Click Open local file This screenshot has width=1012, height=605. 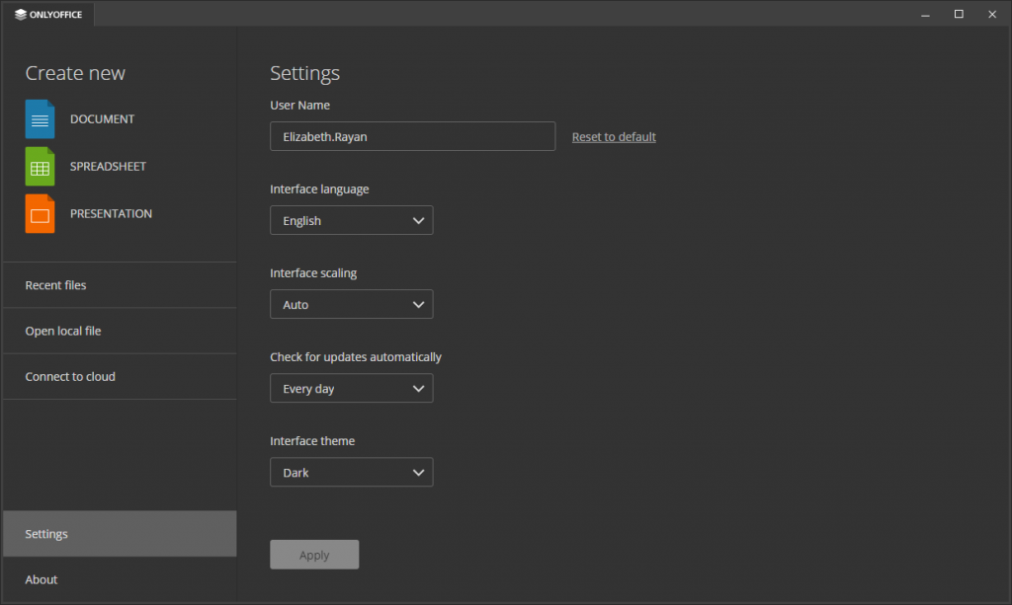click(62, 331)
